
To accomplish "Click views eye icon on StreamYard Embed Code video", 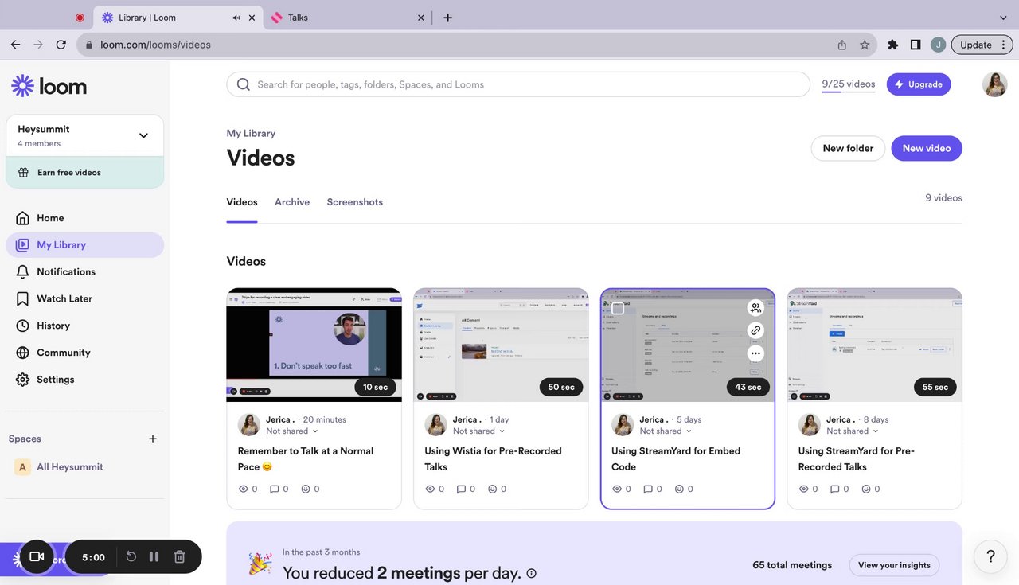I will click(617, 489).
